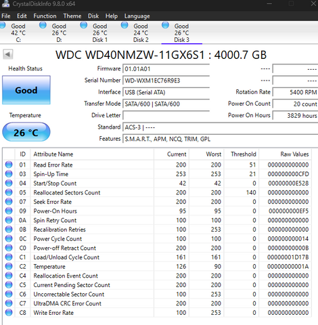Screen dimensions: 318x325
Task: Open the Language menu
Action: tap(137, 16)
